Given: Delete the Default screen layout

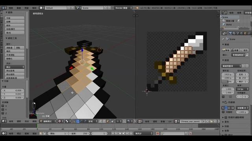Looking at the screenshot, I should 72,8.
